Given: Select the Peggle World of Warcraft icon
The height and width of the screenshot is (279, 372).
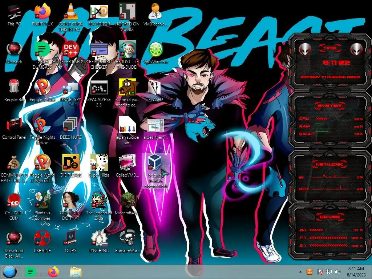Looking at the screenshot, I should tap(43, 162).
